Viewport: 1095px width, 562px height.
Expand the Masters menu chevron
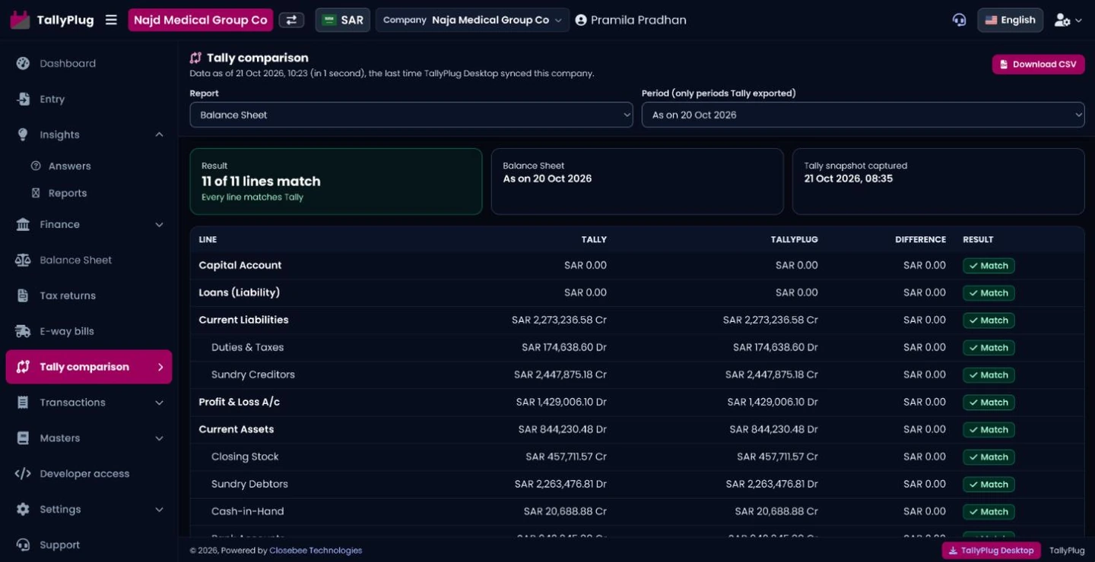159,438
